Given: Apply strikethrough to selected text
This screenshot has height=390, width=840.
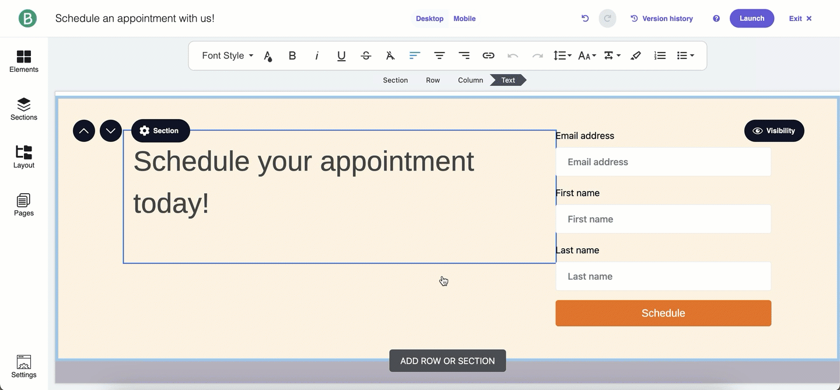Looking at the screenshot, I should pyautogui.click(x=366, y=55).
